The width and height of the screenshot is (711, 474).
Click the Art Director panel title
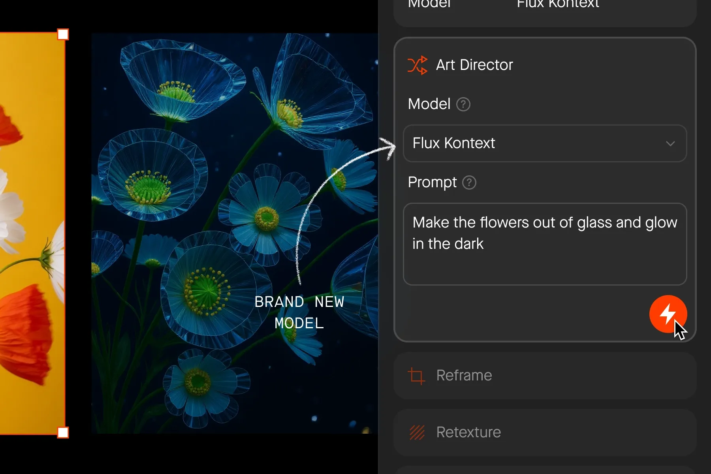474,65
